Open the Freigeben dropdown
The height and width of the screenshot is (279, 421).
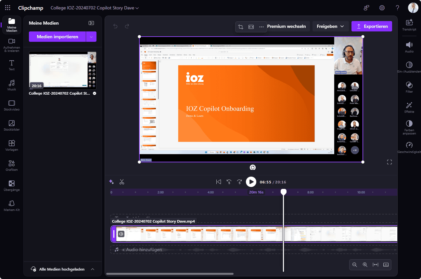[330, 26]
